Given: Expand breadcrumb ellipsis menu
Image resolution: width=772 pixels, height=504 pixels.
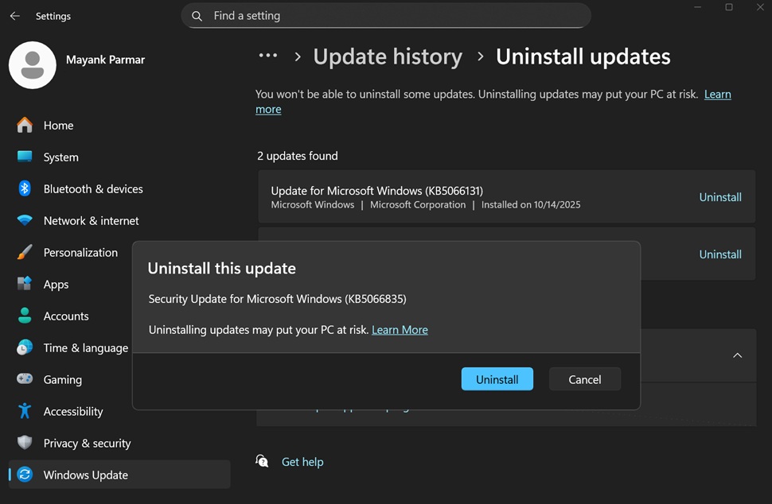Looking at the screenshot, I should 268,56.
